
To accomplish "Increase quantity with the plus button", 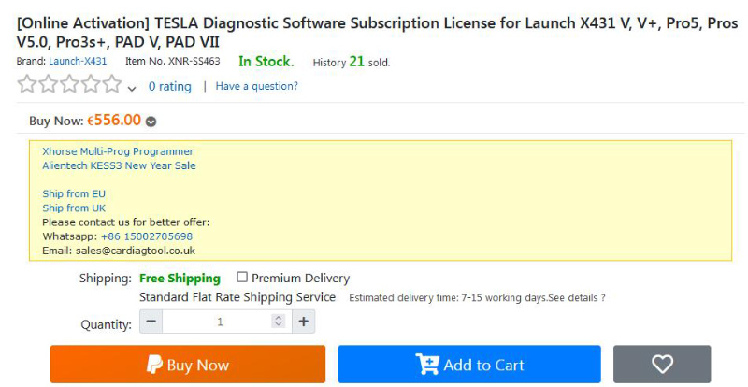I will (303, 322).
